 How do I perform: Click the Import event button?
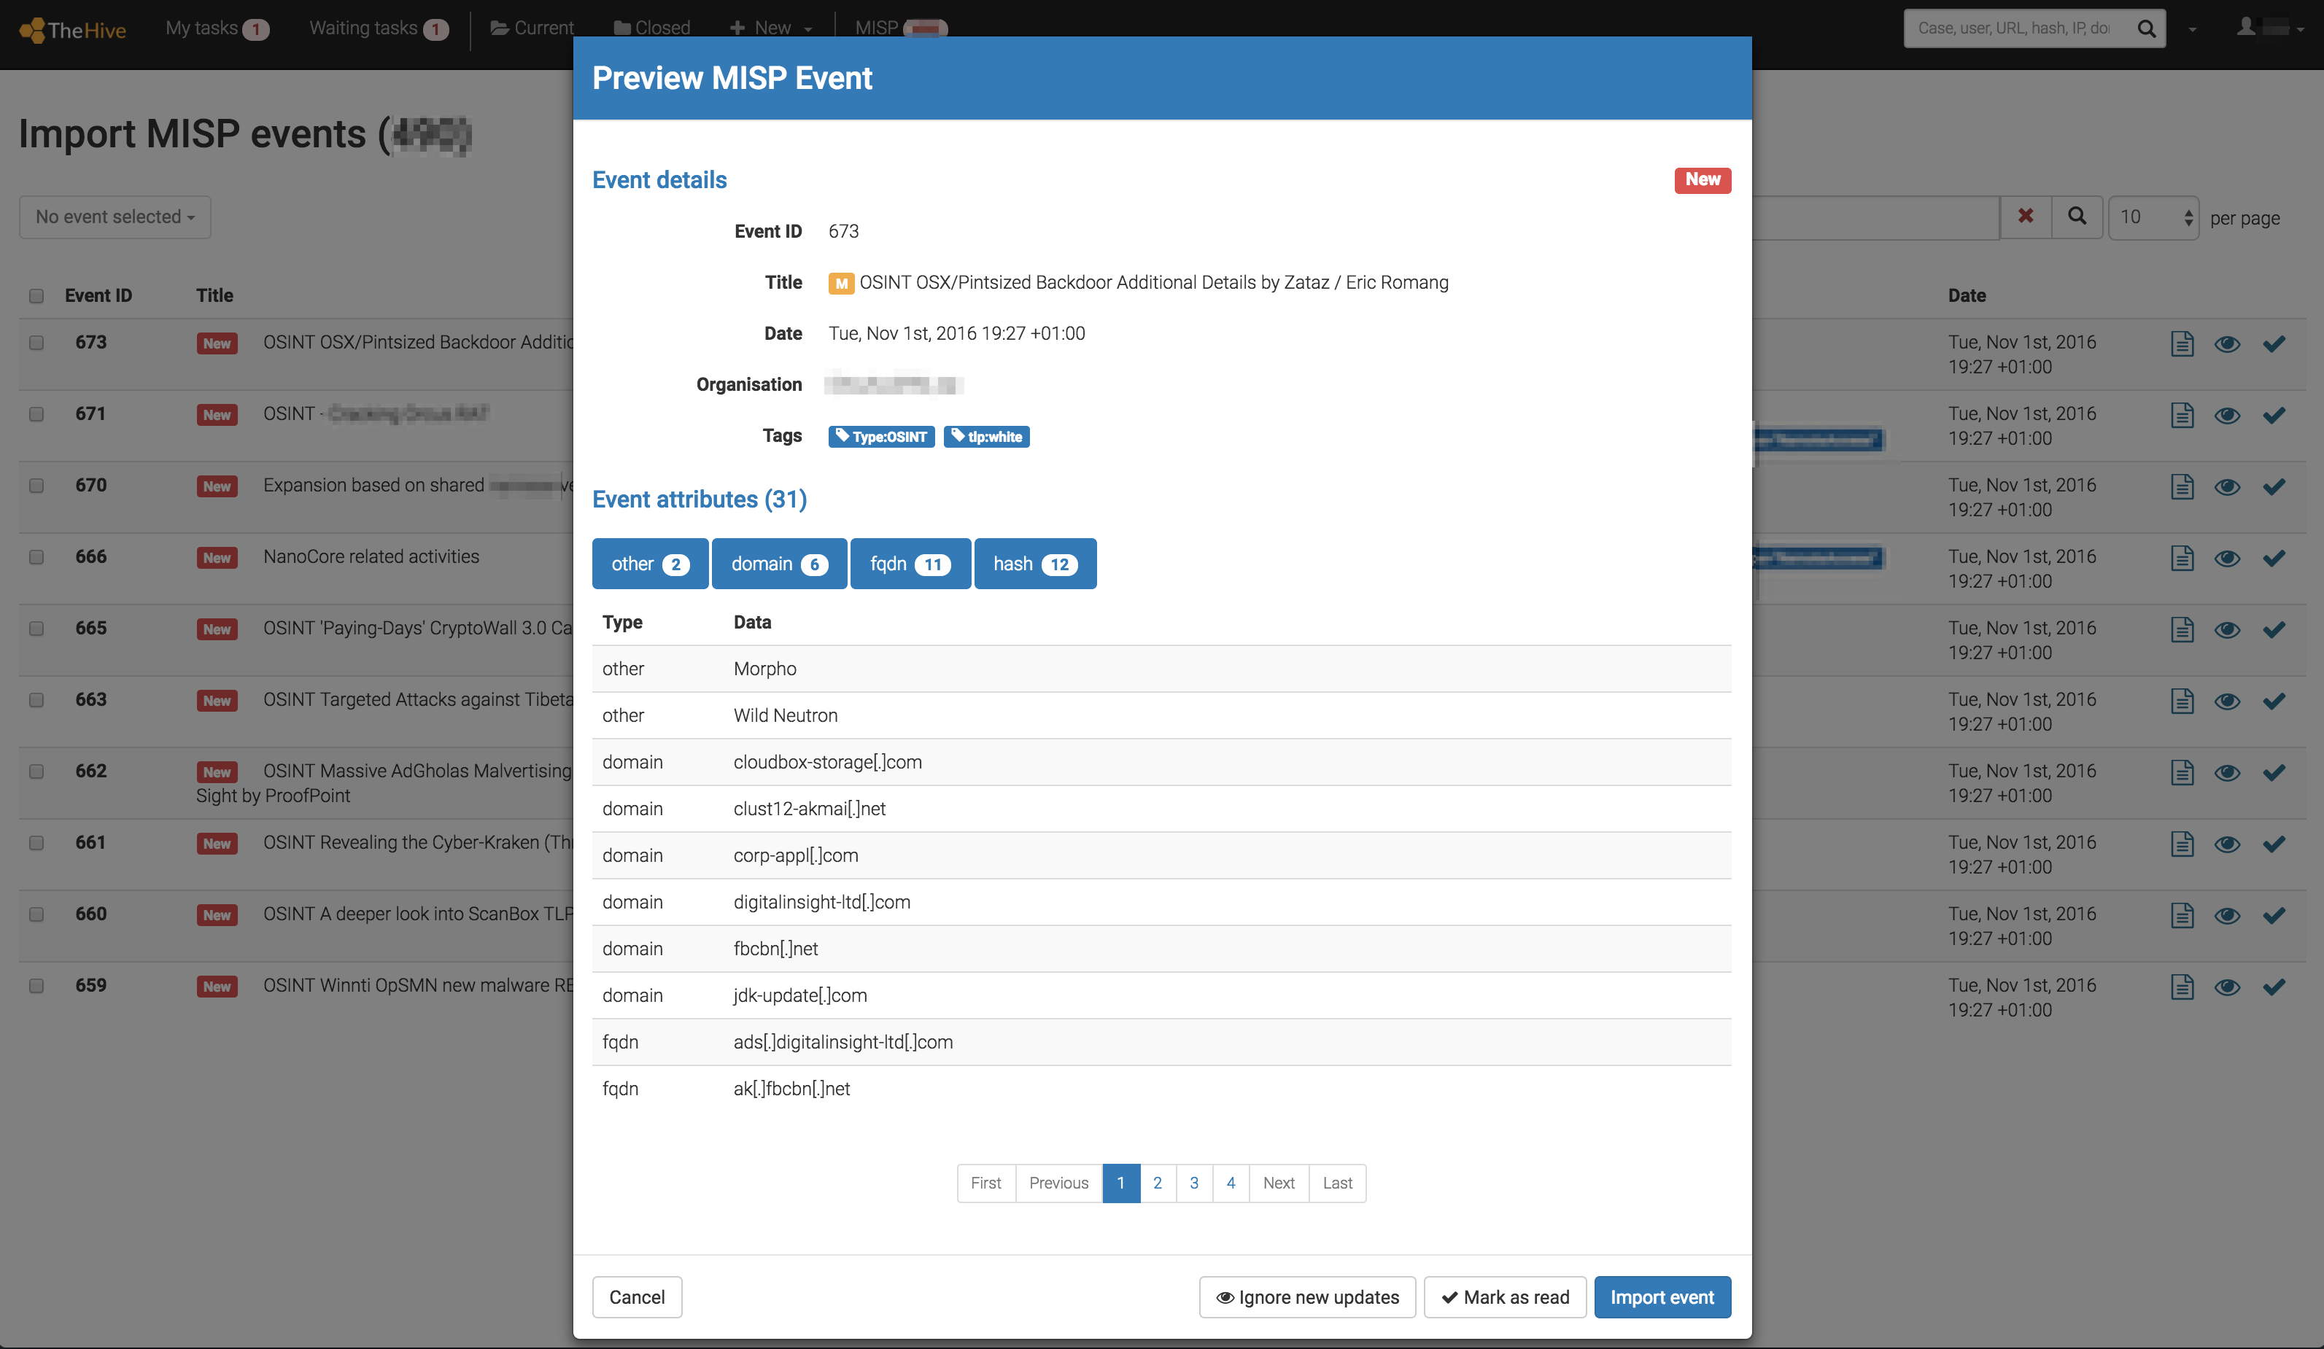point(1662,1296)
